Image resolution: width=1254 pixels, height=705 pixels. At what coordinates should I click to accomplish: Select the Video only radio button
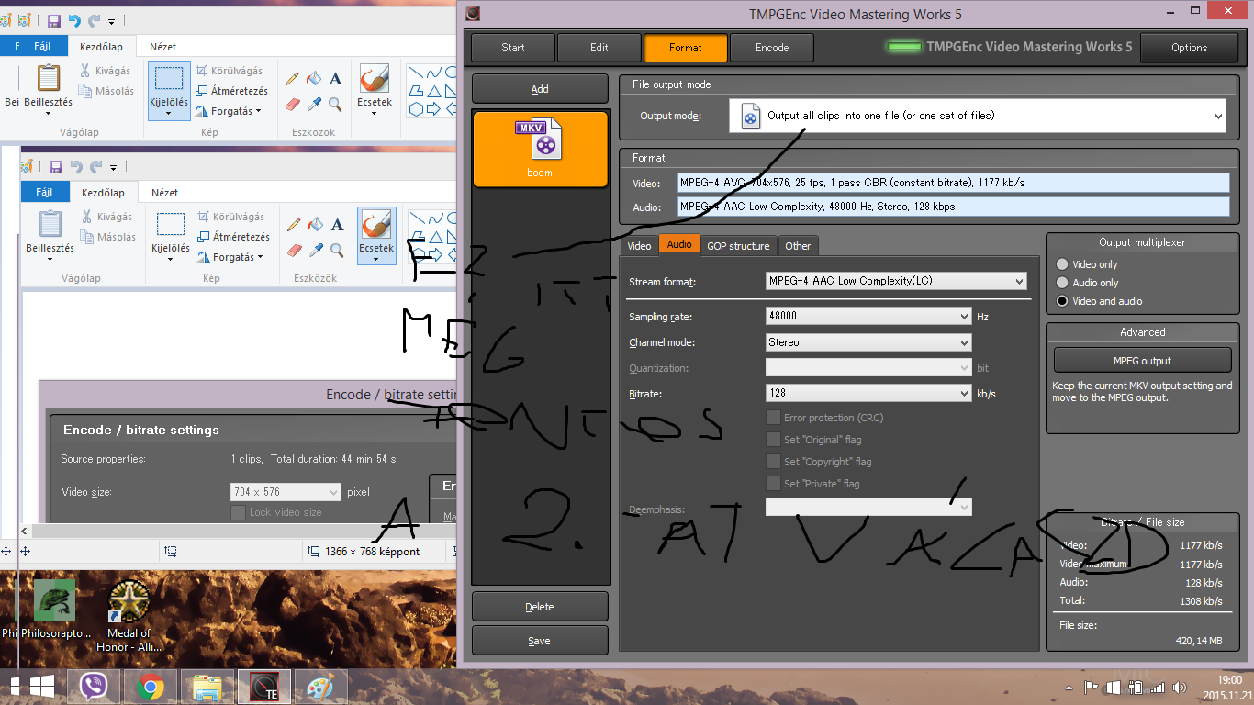[x=1063, y=264]
